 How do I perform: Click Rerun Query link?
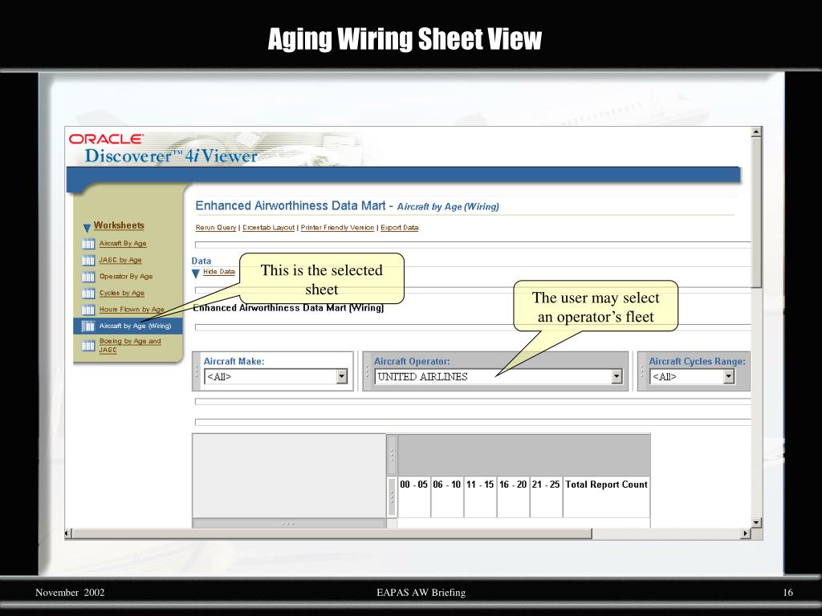tap(216, 227)
